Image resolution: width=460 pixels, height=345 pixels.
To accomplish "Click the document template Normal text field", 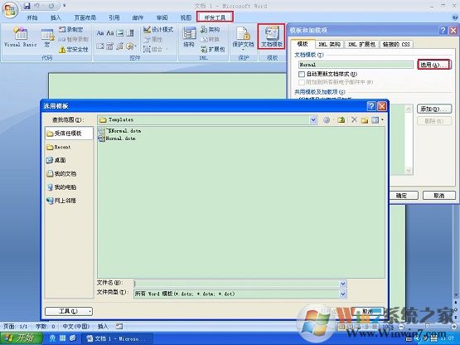I will 356,65.
